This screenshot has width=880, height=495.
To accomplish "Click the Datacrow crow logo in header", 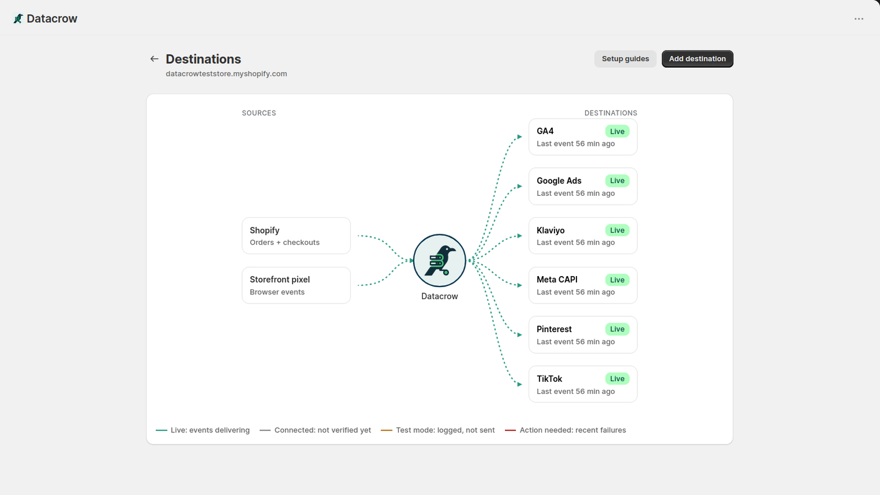I will (x=18, y=19).
